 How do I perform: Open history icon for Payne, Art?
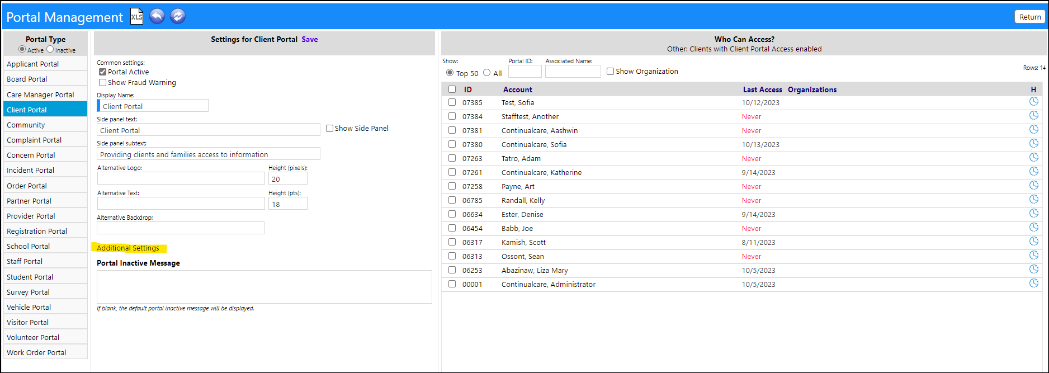tap(1034, 186)
